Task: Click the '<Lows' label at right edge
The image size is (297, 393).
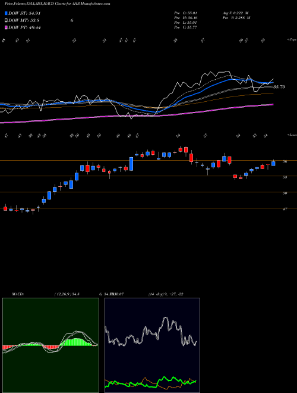Action: coord(292,135)
